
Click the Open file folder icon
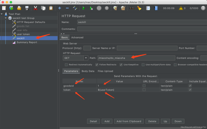coord(19,8)
